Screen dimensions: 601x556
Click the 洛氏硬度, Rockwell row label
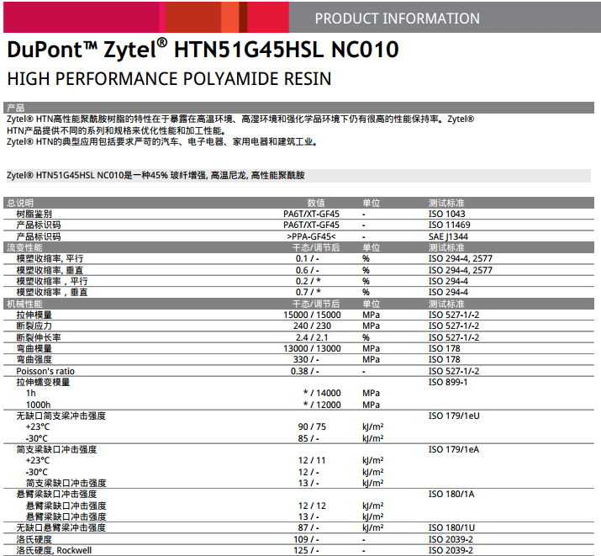coord(54,551)
